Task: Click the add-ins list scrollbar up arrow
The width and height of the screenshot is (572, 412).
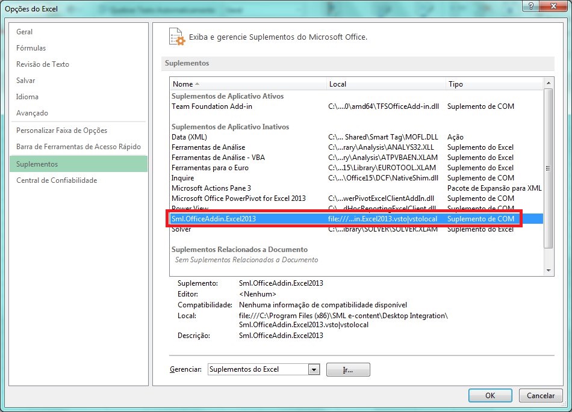Action: click(549, 83)
